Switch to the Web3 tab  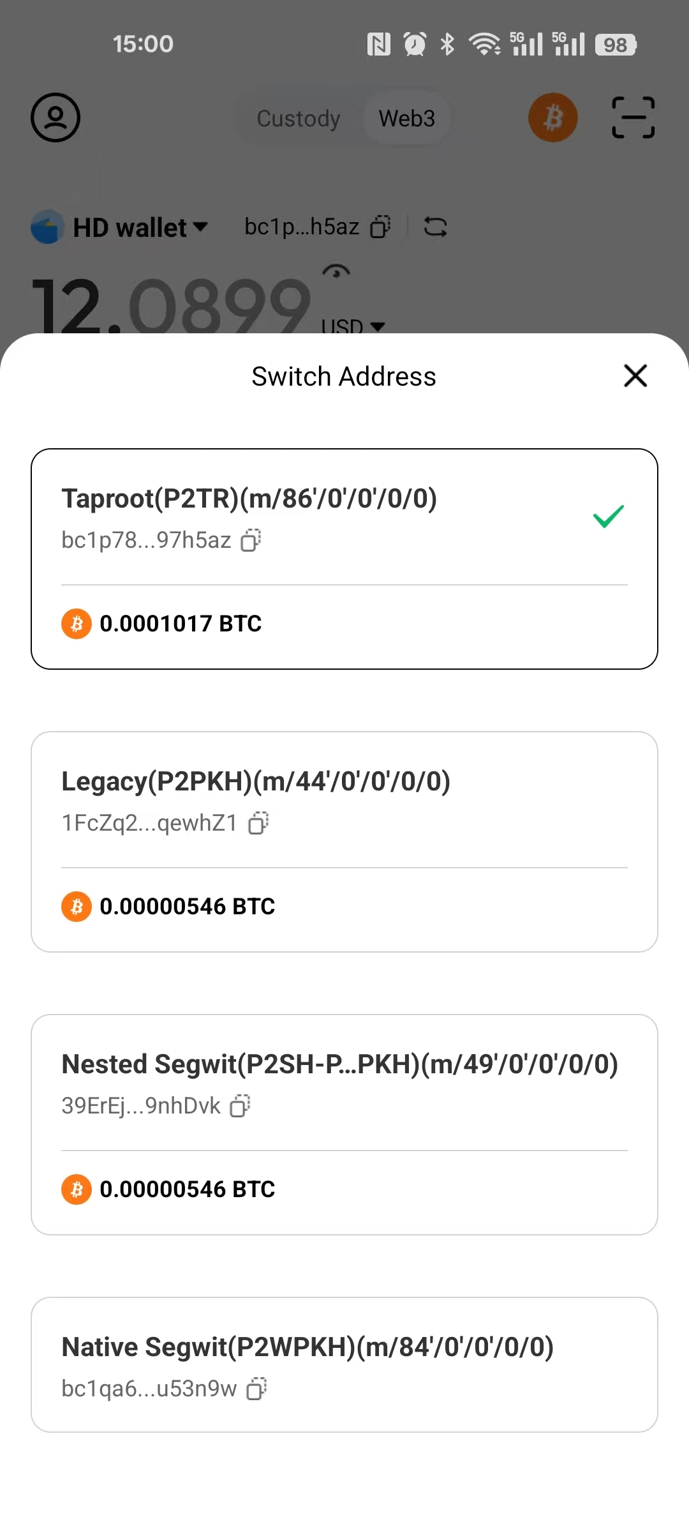(x=407, y=118)
